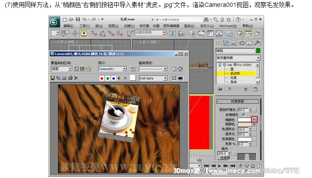312x178 pixels.
Task: Switch to the Motion panel tab
Action: (242, 43)
